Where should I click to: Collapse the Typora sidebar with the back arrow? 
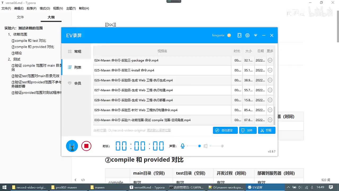(x=75, y=180)
